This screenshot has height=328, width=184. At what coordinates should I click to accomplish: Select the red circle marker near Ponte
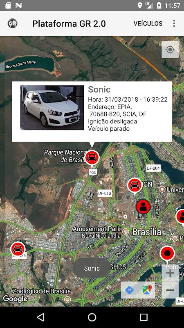(x=167, y=254)
